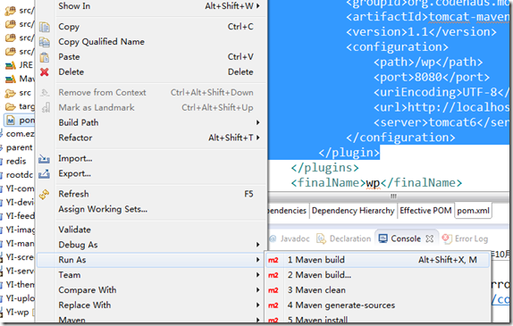Close the Console view with its X
513x326 pixels.
pyautogui.click(x=430, y=238)
